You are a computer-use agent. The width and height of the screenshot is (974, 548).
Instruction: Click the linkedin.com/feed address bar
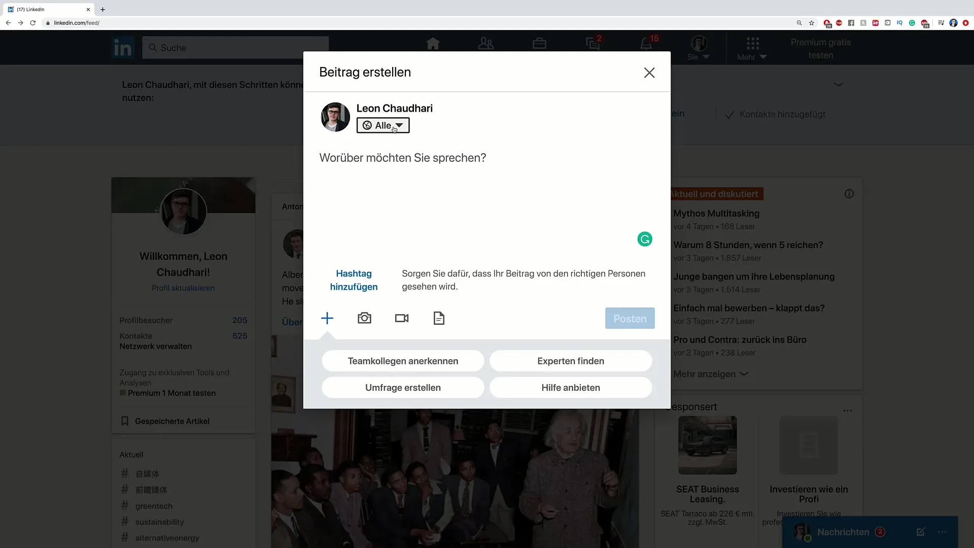click(416, 23)
